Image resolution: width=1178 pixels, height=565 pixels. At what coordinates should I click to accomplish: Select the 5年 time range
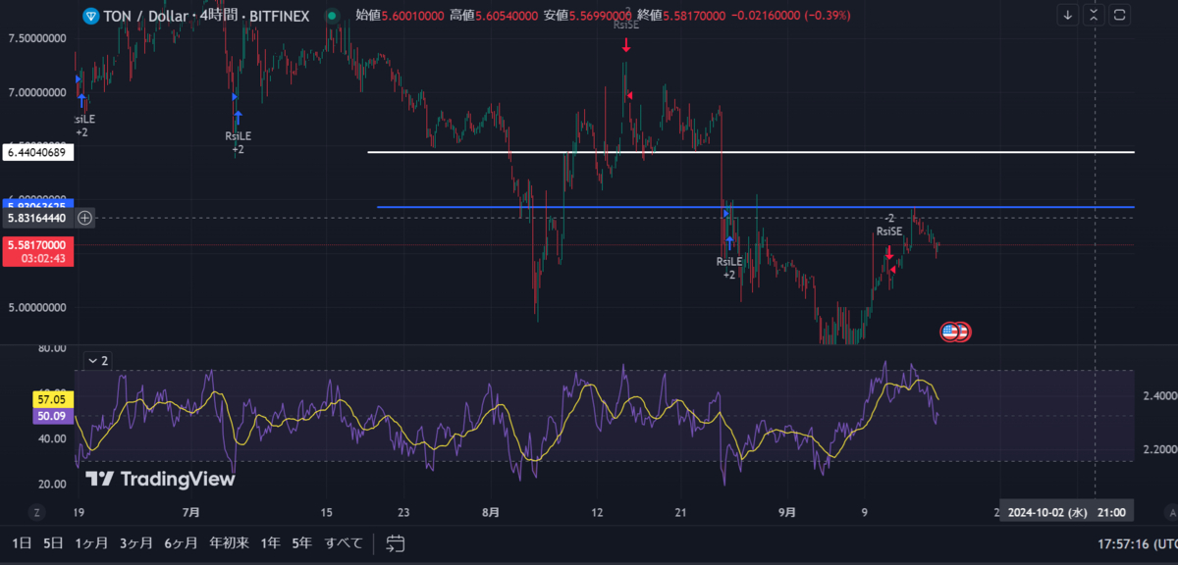[302, 542]
